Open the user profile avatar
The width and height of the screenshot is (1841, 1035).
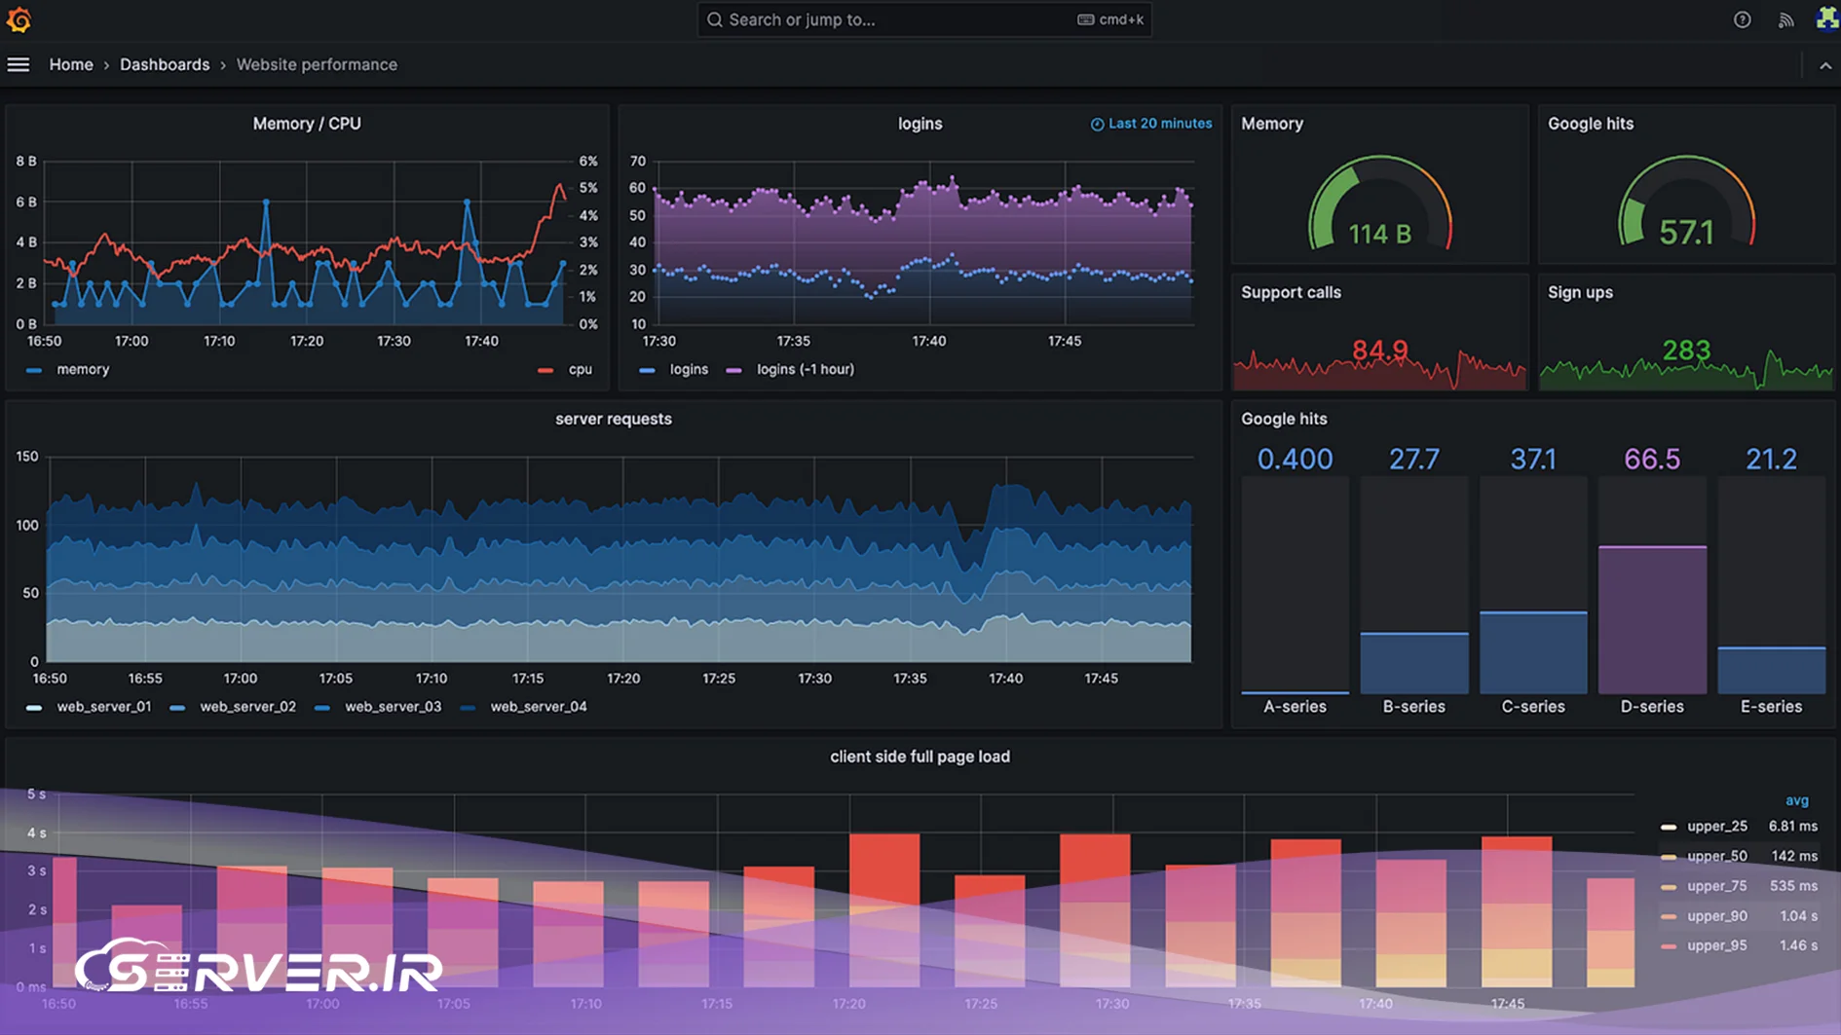click(1827, 19)
